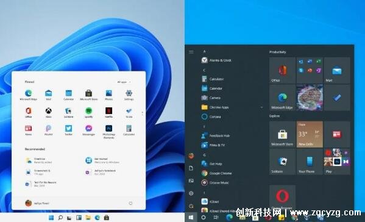The width and height of the screenshot is (365, 222).
Task: Launch Office from Windows 11 pinned apps
Action: [29, 112]
